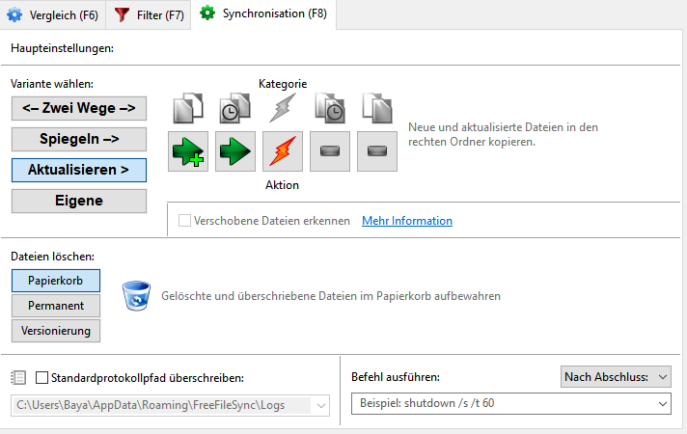Tick Standardprotokollpfad überschreiben checkbox
The height and width of the screenshot is (434, 687).
(41, 377)
